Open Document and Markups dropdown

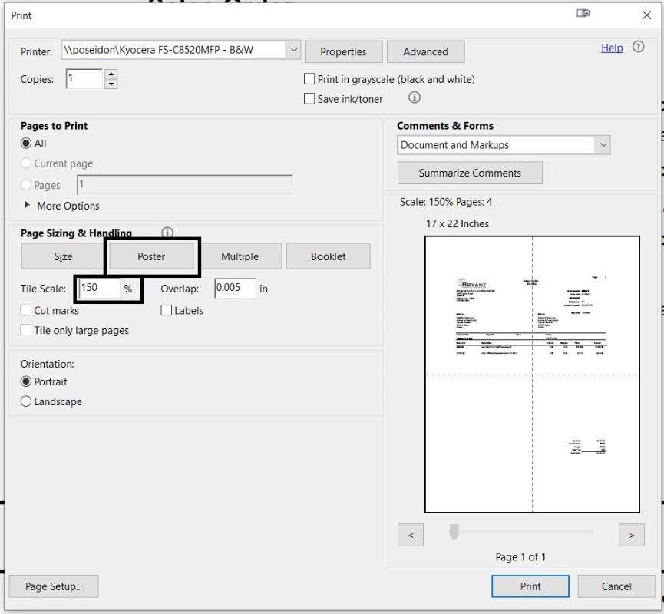pos(603,145)
